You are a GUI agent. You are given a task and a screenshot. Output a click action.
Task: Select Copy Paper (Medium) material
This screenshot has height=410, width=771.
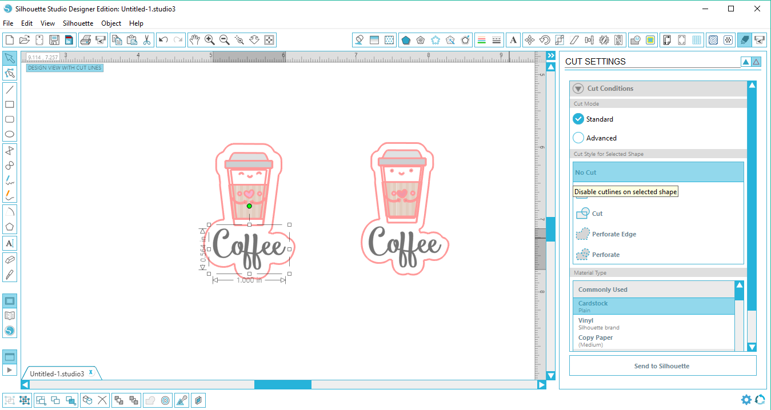(653, 341)
